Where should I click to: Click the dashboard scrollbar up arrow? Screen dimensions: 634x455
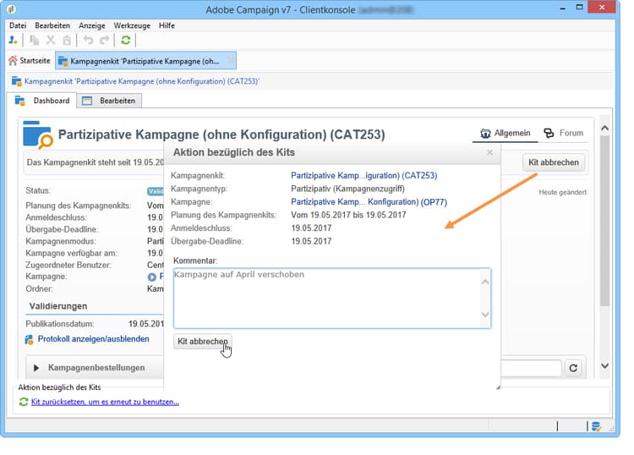coord(605,128)
